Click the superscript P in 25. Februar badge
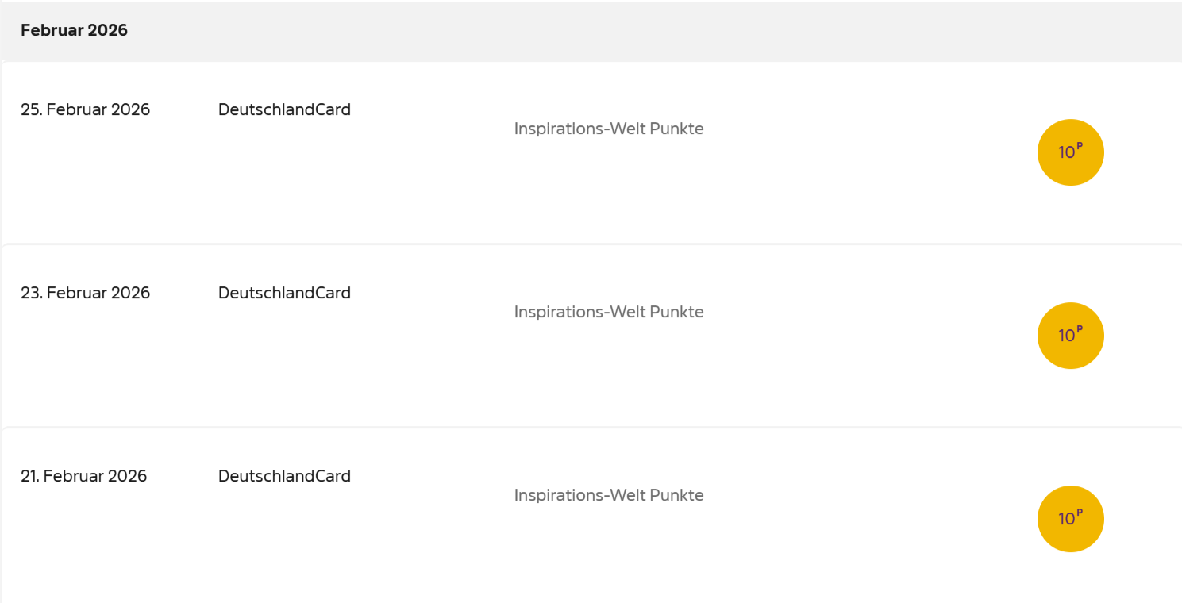Image resolution: width=1182 pixels, height=603 pixels. (1080, 146)
